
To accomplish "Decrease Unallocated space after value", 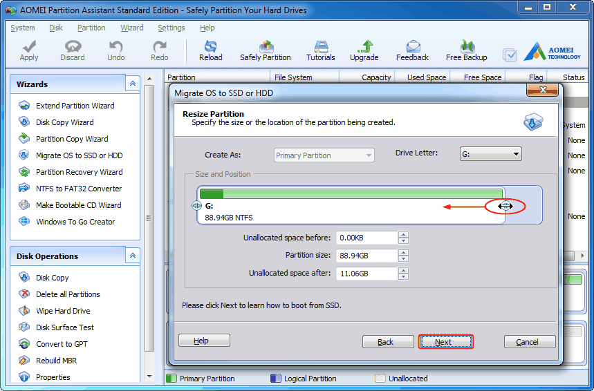I will (x=403, y=277).
